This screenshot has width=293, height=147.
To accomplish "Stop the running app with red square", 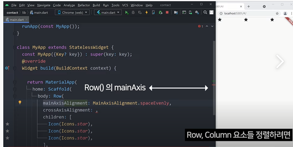I will pyautogui.click(x=167, y=13).
